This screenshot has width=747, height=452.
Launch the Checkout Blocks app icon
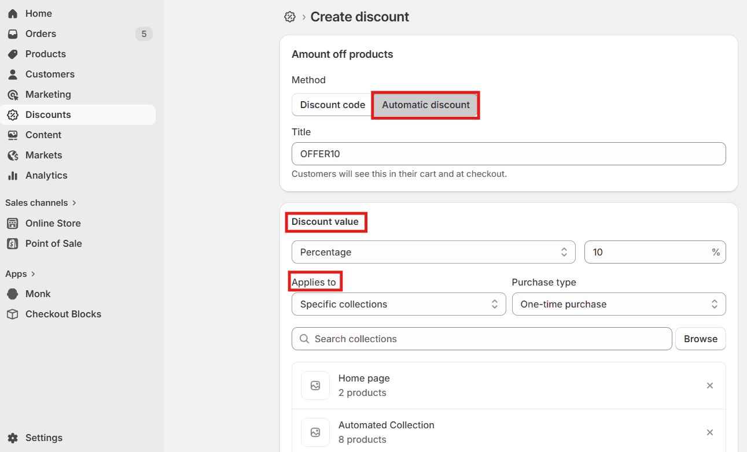[x=13, y=314]
